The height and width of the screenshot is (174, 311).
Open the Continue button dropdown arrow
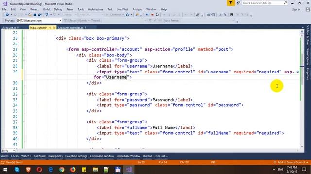tap(123, 15)
